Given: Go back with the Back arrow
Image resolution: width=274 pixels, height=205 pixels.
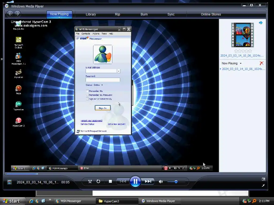Looking at the screenshot, I should (10, 14).
